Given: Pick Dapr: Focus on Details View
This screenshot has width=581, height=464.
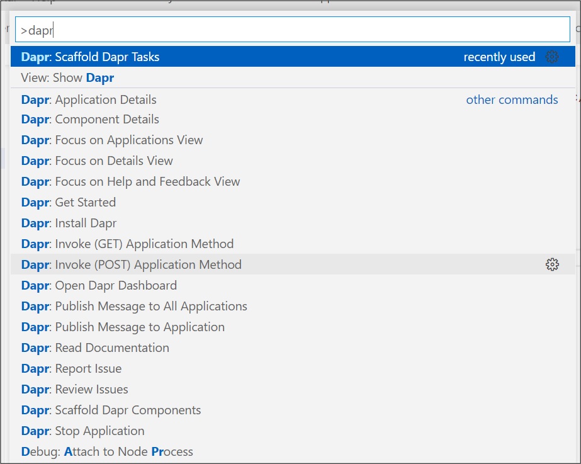Looking at the screenshot, I should point(97,161).
